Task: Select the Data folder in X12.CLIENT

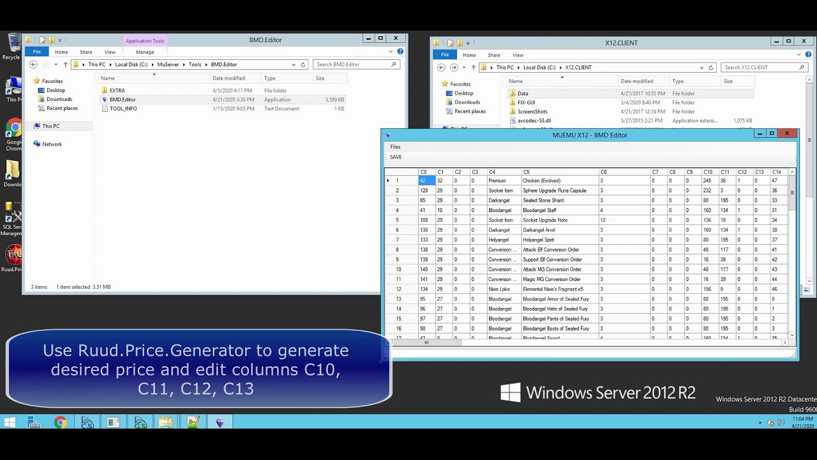Action: tap(523, 93)
